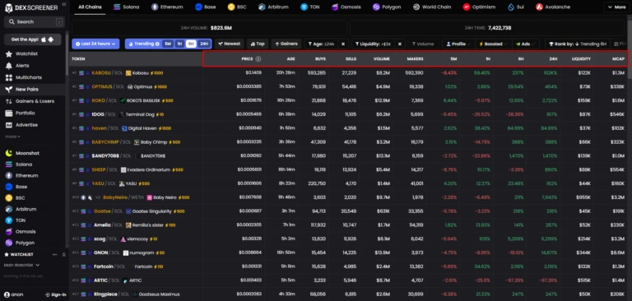Sort by the MAKERS column header
This screenshot has width=632, height=301.
tap(415, 59)
